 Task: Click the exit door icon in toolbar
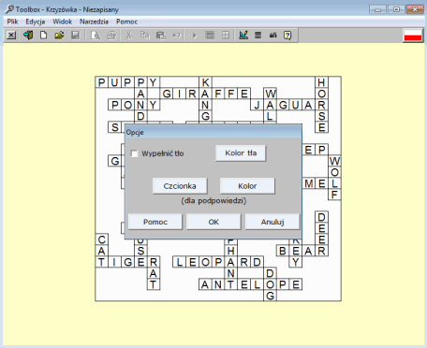point(28,35)
